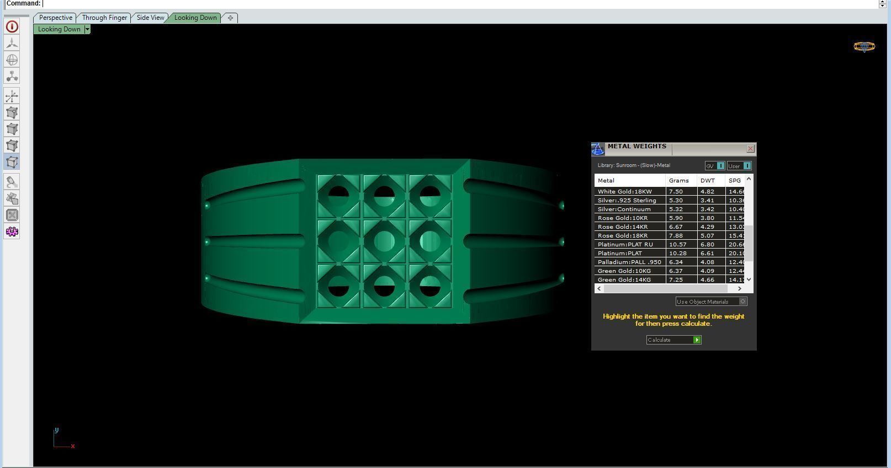Open the magenta gear settings icon

(12, 232)
